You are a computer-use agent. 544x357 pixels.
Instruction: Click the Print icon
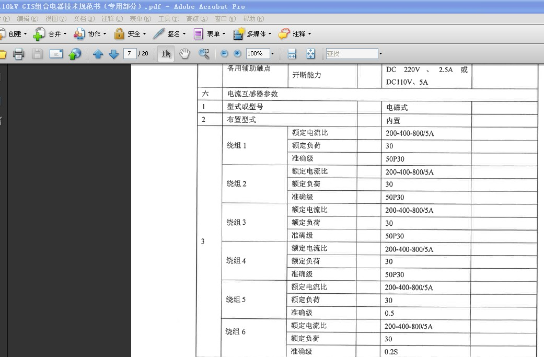click(x=19, y=53)
